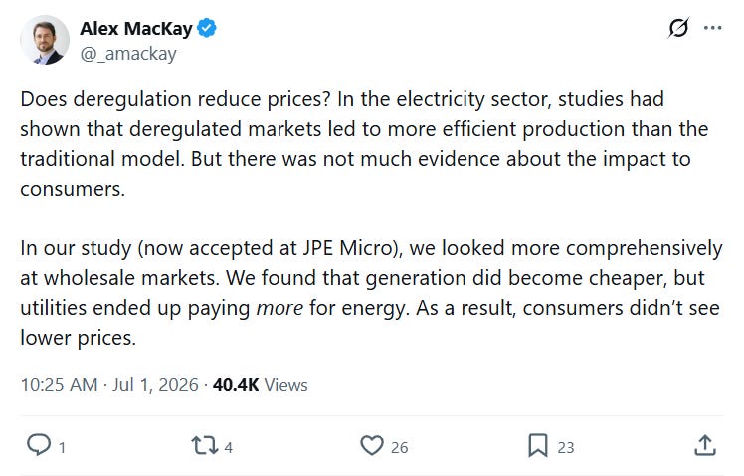Bookmark this tweet using the bookmark icon

pos(538,445)
